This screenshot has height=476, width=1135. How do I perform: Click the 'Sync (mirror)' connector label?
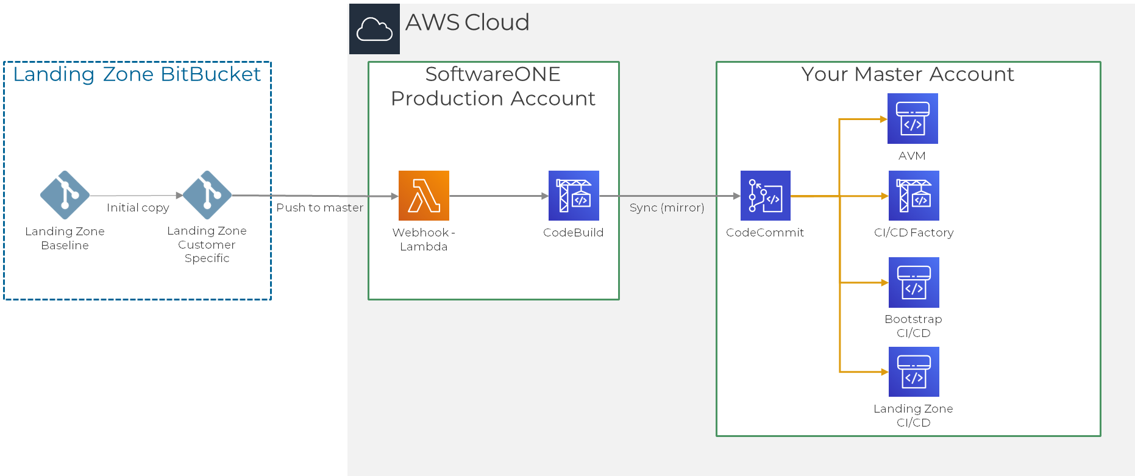667,208
